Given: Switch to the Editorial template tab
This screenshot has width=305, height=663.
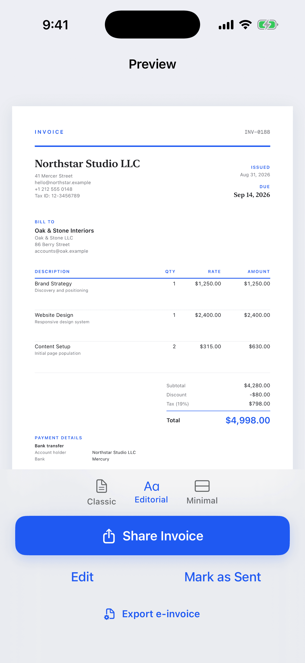Looking at the screenshot, I should [151, 492].
